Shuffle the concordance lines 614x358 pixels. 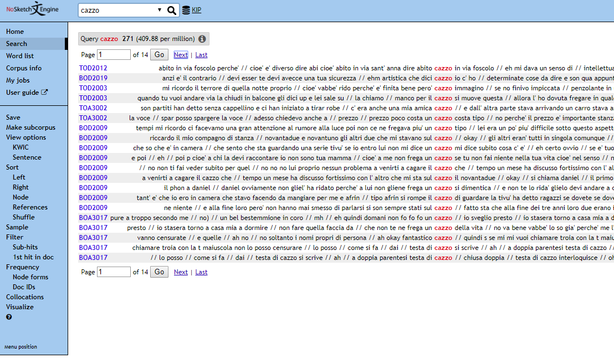click(x=24, y=217)
